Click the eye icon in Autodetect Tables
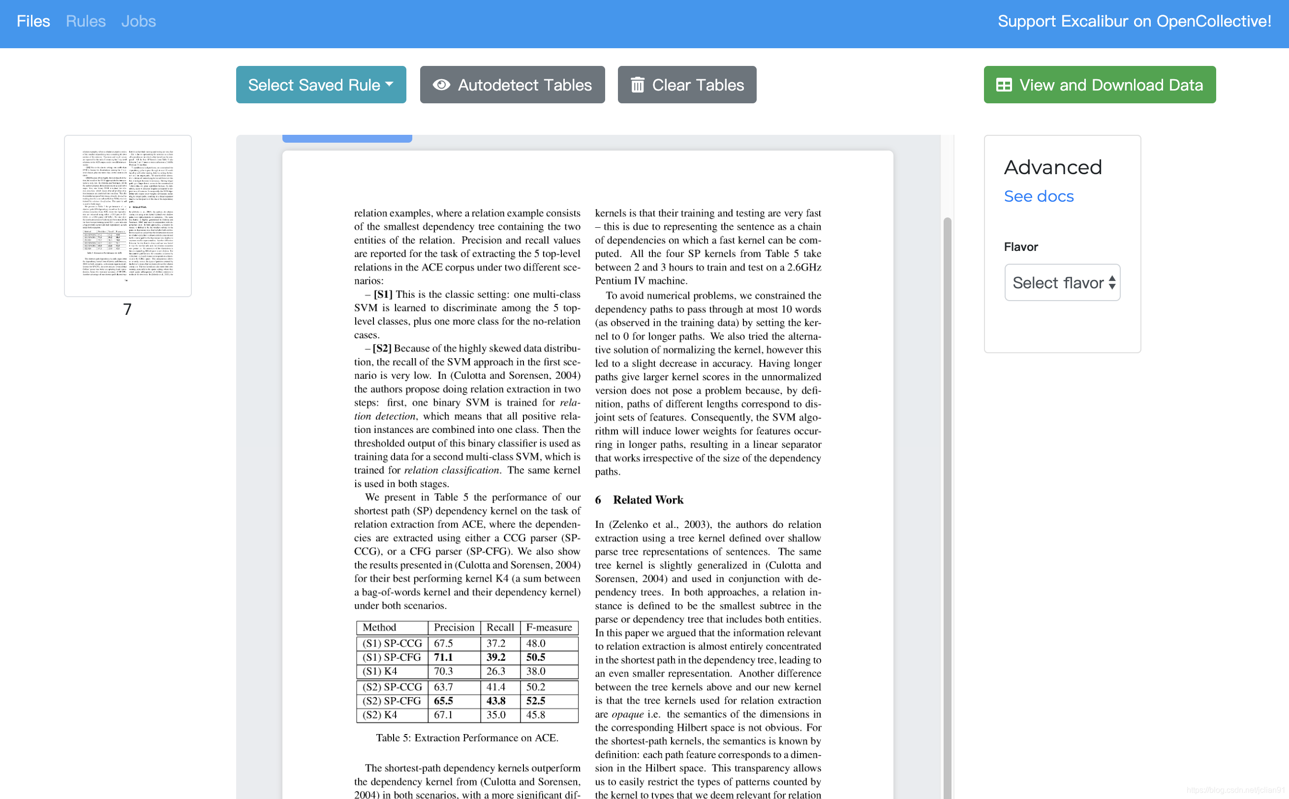Image resolution: width=1289 pixels, height=799 pixels. click(x=442, y=85)
